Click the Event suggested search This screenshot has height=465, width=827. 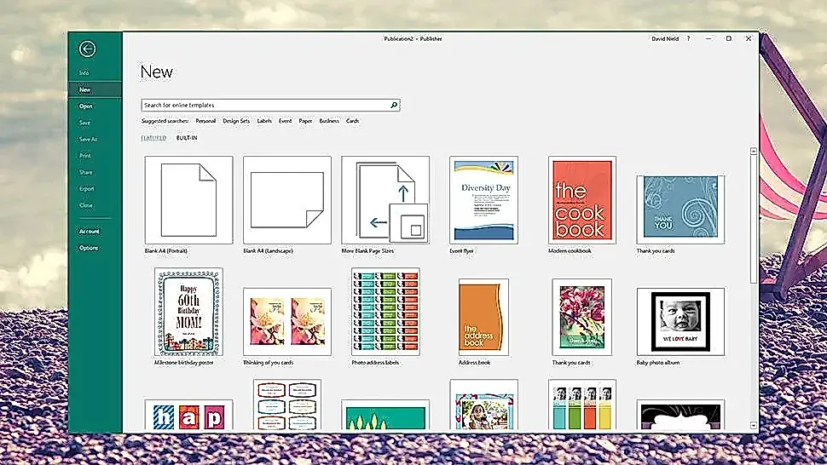(286, 121)
